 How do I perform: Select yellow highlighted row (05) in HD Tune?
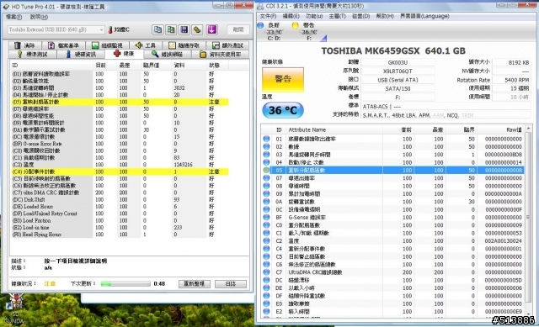point(120,102)
